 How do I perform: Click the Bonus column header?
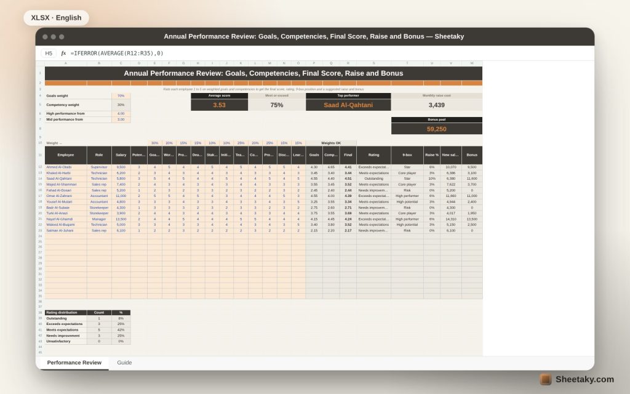472,155
